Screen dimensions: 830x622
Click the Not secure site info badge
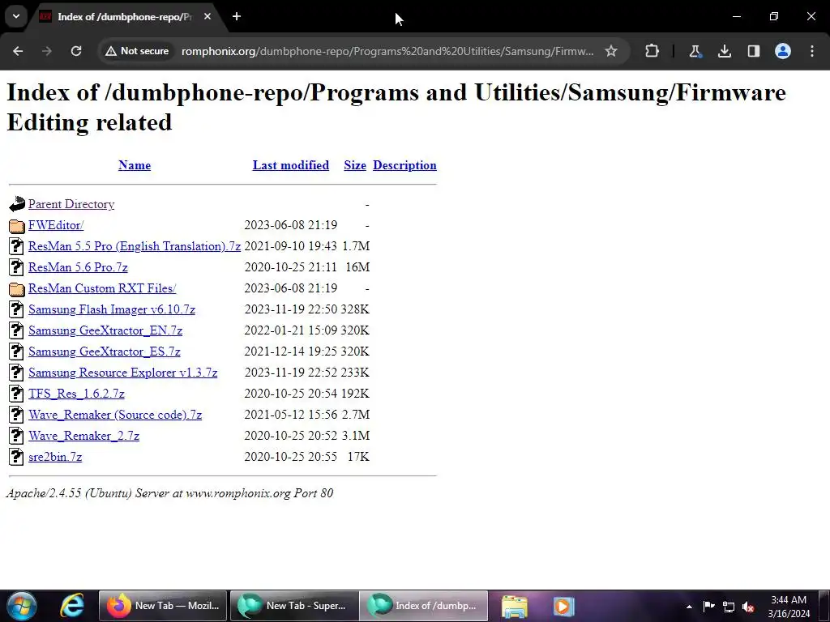click(137, 51)
